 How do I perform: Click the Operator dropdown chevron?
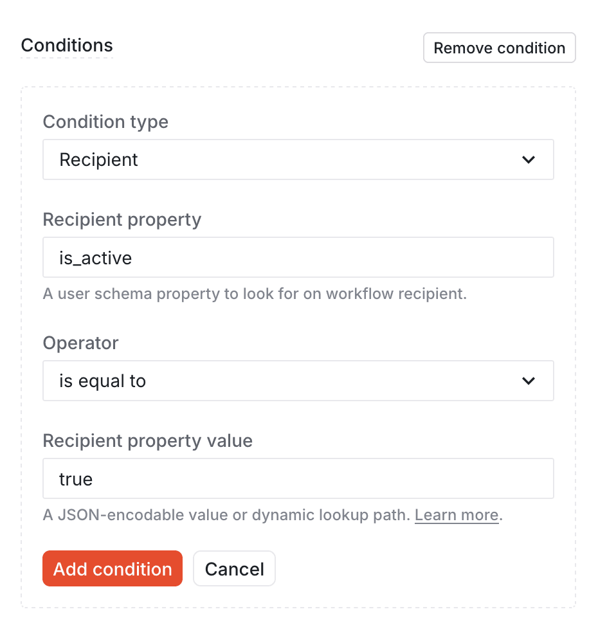pos(529,381)
